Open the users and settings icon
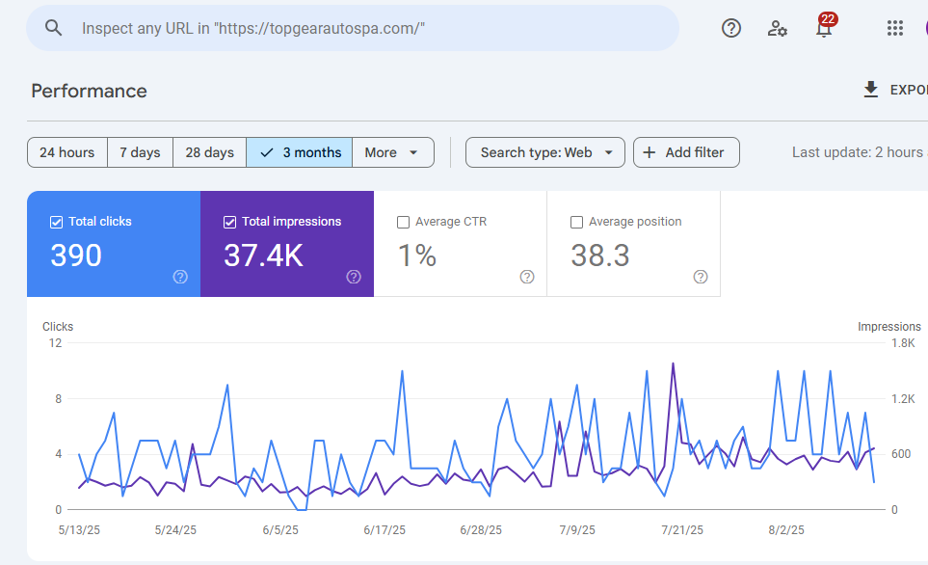This screenshot has height=565, width=928. click(x=778, y=28)
